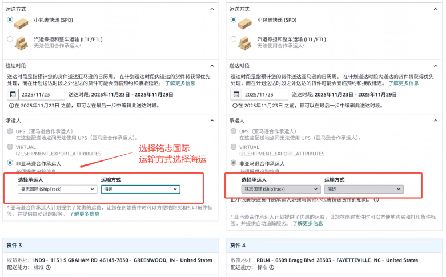Click info icon beside 货件 4 配送能力
The width and height of the screenshot is (446, 277).
tap(272, 267)
